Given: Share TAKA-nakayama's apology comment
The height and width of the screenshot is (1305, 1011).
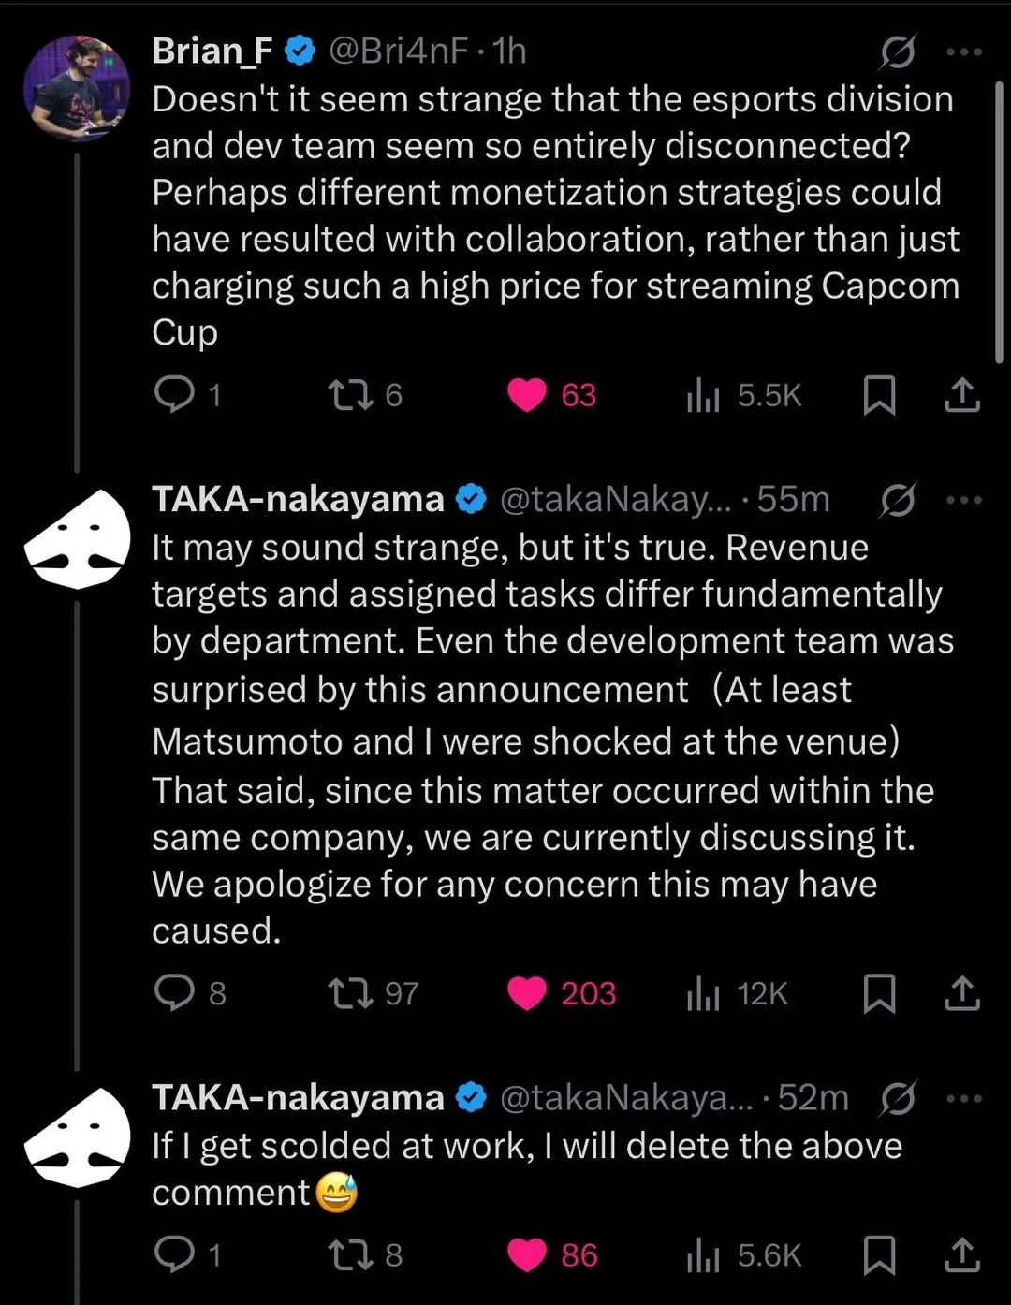Looking at the screenshot, I should pyautogui.click(x=961, y=1256).
